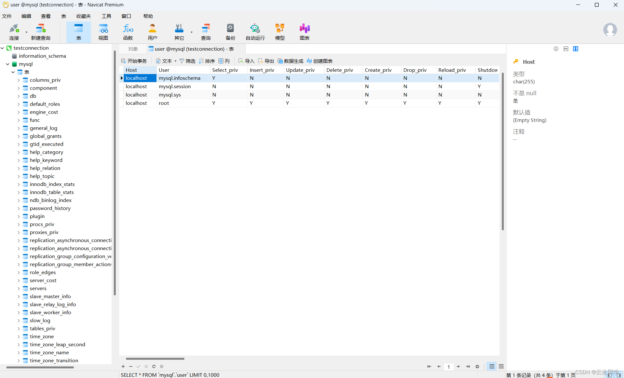Click the 筛选 (Filter) button
Image resolution: width=624 pixels, height=378 pixels.
[x=187, y=61]
